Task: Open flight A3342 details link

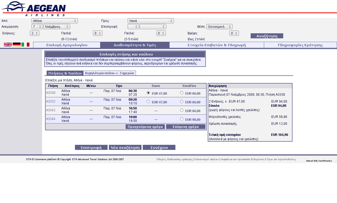Action: tap(51, 110)
